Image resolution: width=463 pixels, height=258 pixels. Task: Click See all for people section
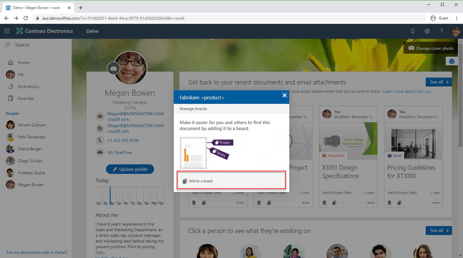[x=439, y=231]
